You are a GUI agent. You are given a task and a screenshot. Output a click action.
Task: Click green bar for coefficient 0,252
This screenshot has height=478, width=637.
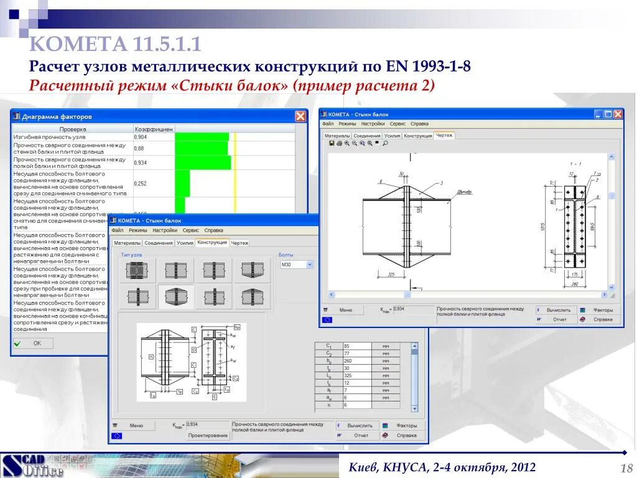tap(182, 184)
